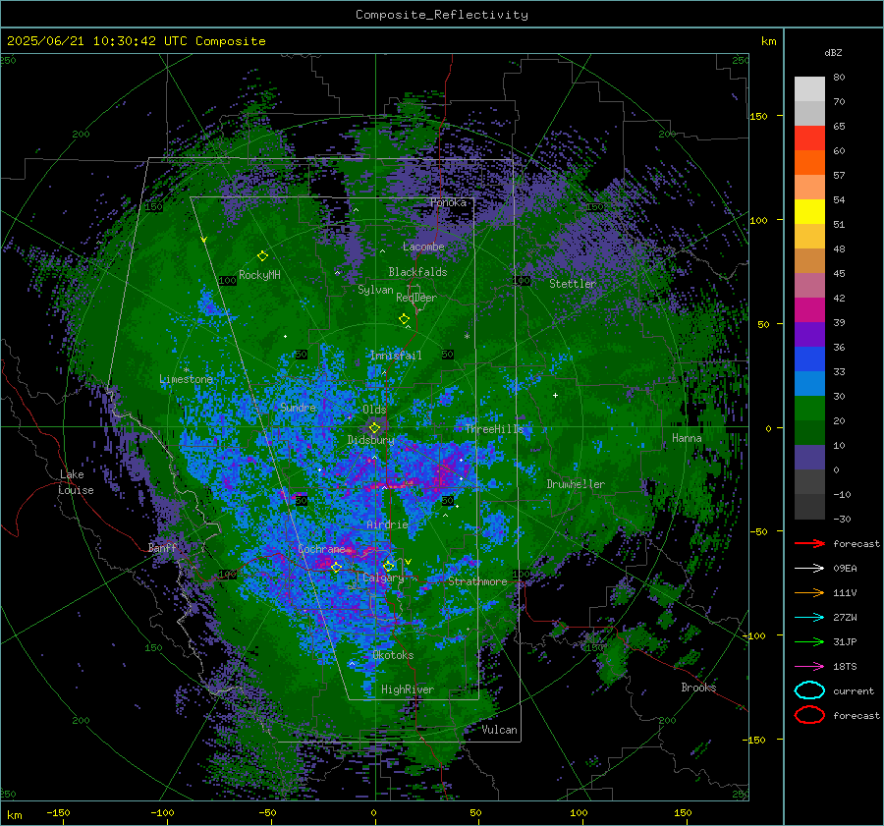Image resolution: width=884 pixels, height=826 pixels.
Task: Click the Ponoka town label
Action: [x=448, y=202]
